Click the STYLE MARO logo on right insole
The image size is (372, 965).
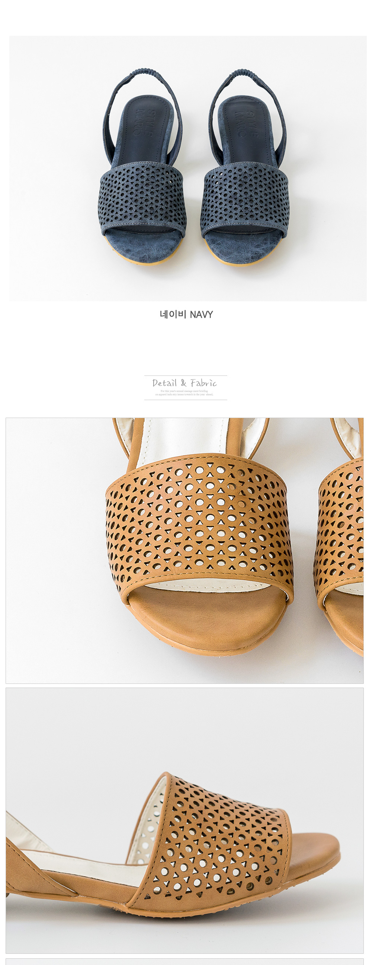coord(245,123)
